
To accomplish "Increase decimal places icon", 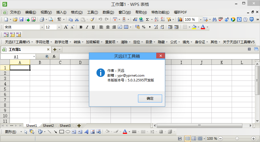I will 156,27.
